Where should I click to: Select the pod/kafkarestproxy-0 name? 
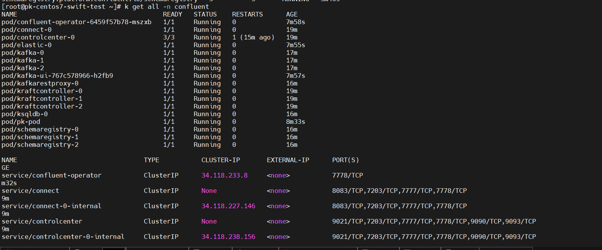point(40,83)
